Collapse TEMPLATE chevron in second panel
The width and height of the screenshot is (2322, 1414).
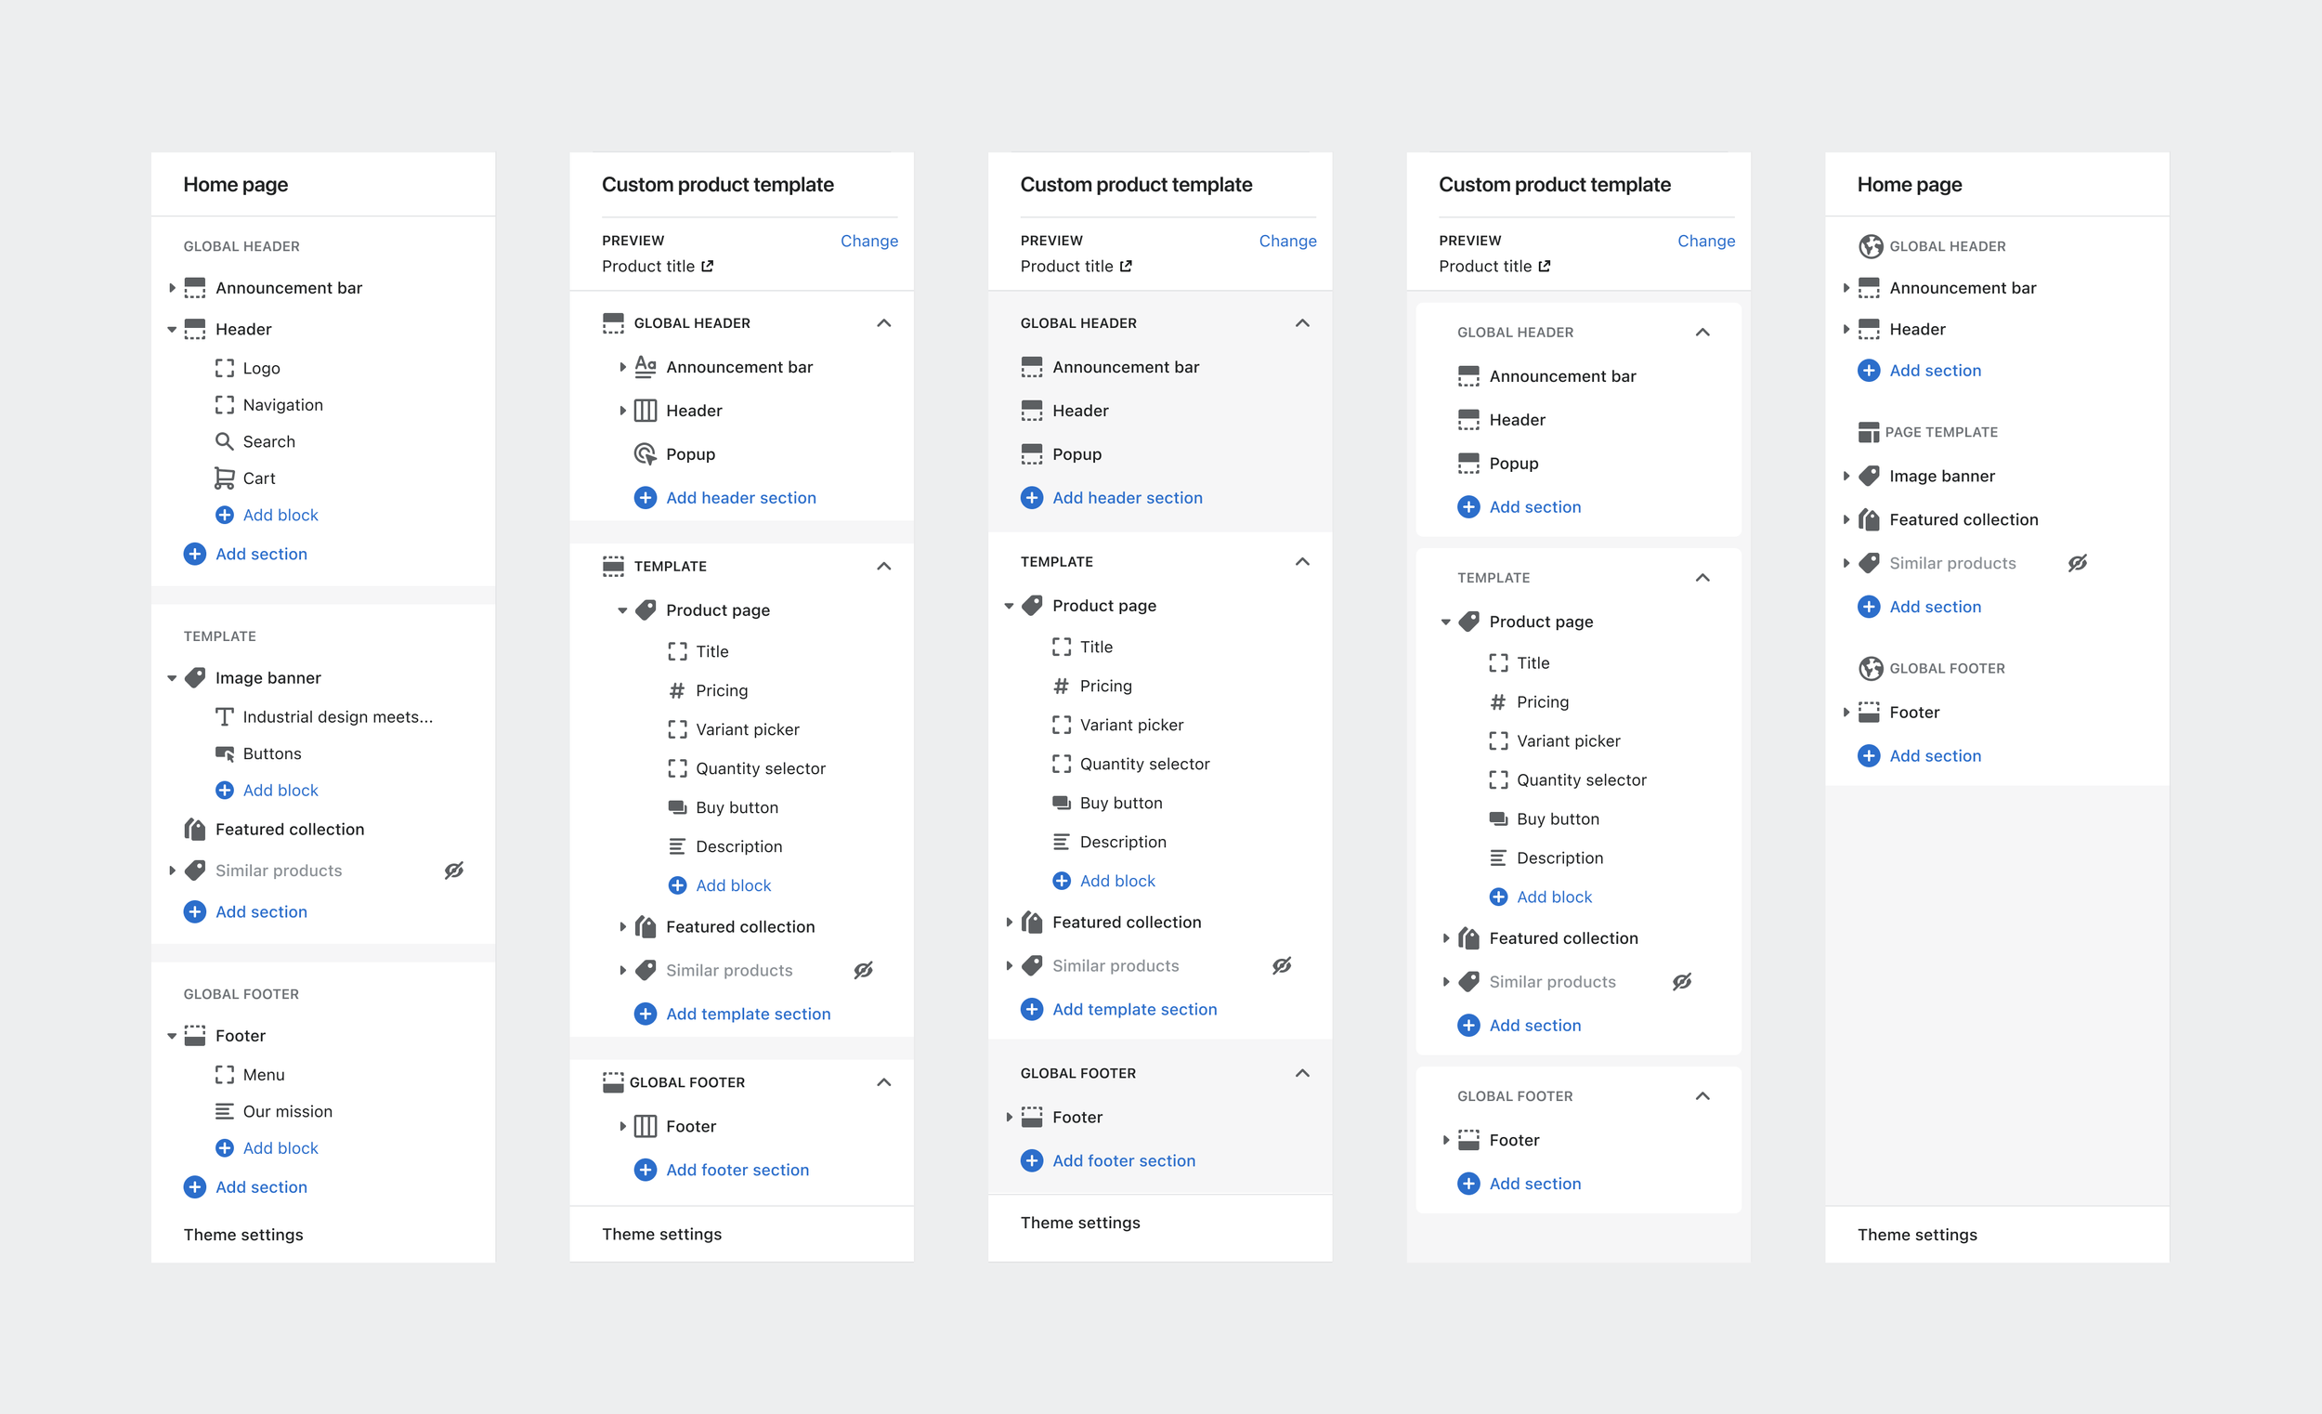(x=883, y=566)
